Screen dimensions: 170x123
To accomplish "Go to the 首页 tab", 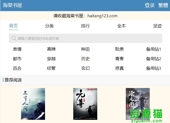I will point(13,26).
